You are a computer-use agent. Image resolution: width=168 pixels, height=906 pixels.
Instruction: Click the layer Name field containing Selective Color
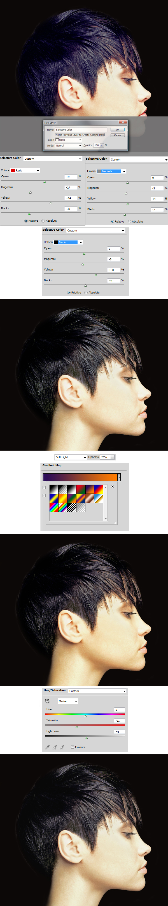[81, 130]
